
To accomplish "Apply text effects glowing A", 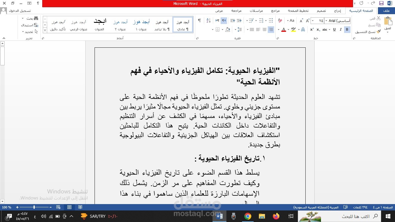I will click(x=303, y=29).
